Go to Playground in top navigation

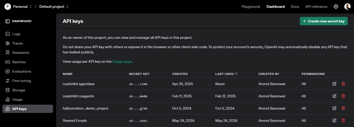pyautogui.click(x=251, y=7)
